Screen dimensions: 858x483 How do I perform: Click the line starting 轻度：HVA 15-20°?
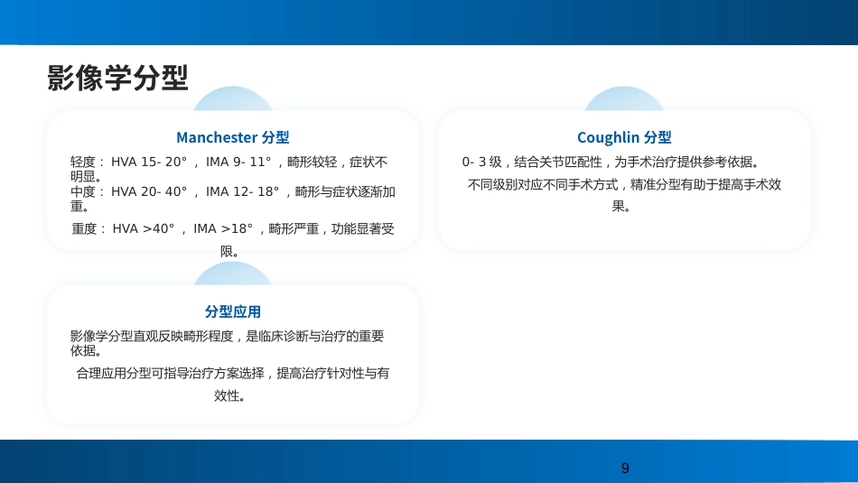tap(228, 169)
